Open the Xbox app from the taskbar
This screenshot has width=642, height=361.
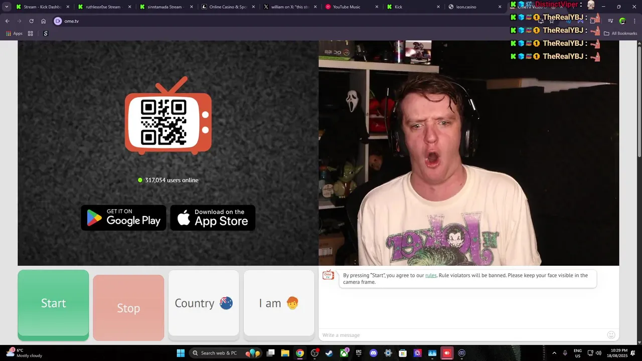pyautogui.click(x=344, y=353)
